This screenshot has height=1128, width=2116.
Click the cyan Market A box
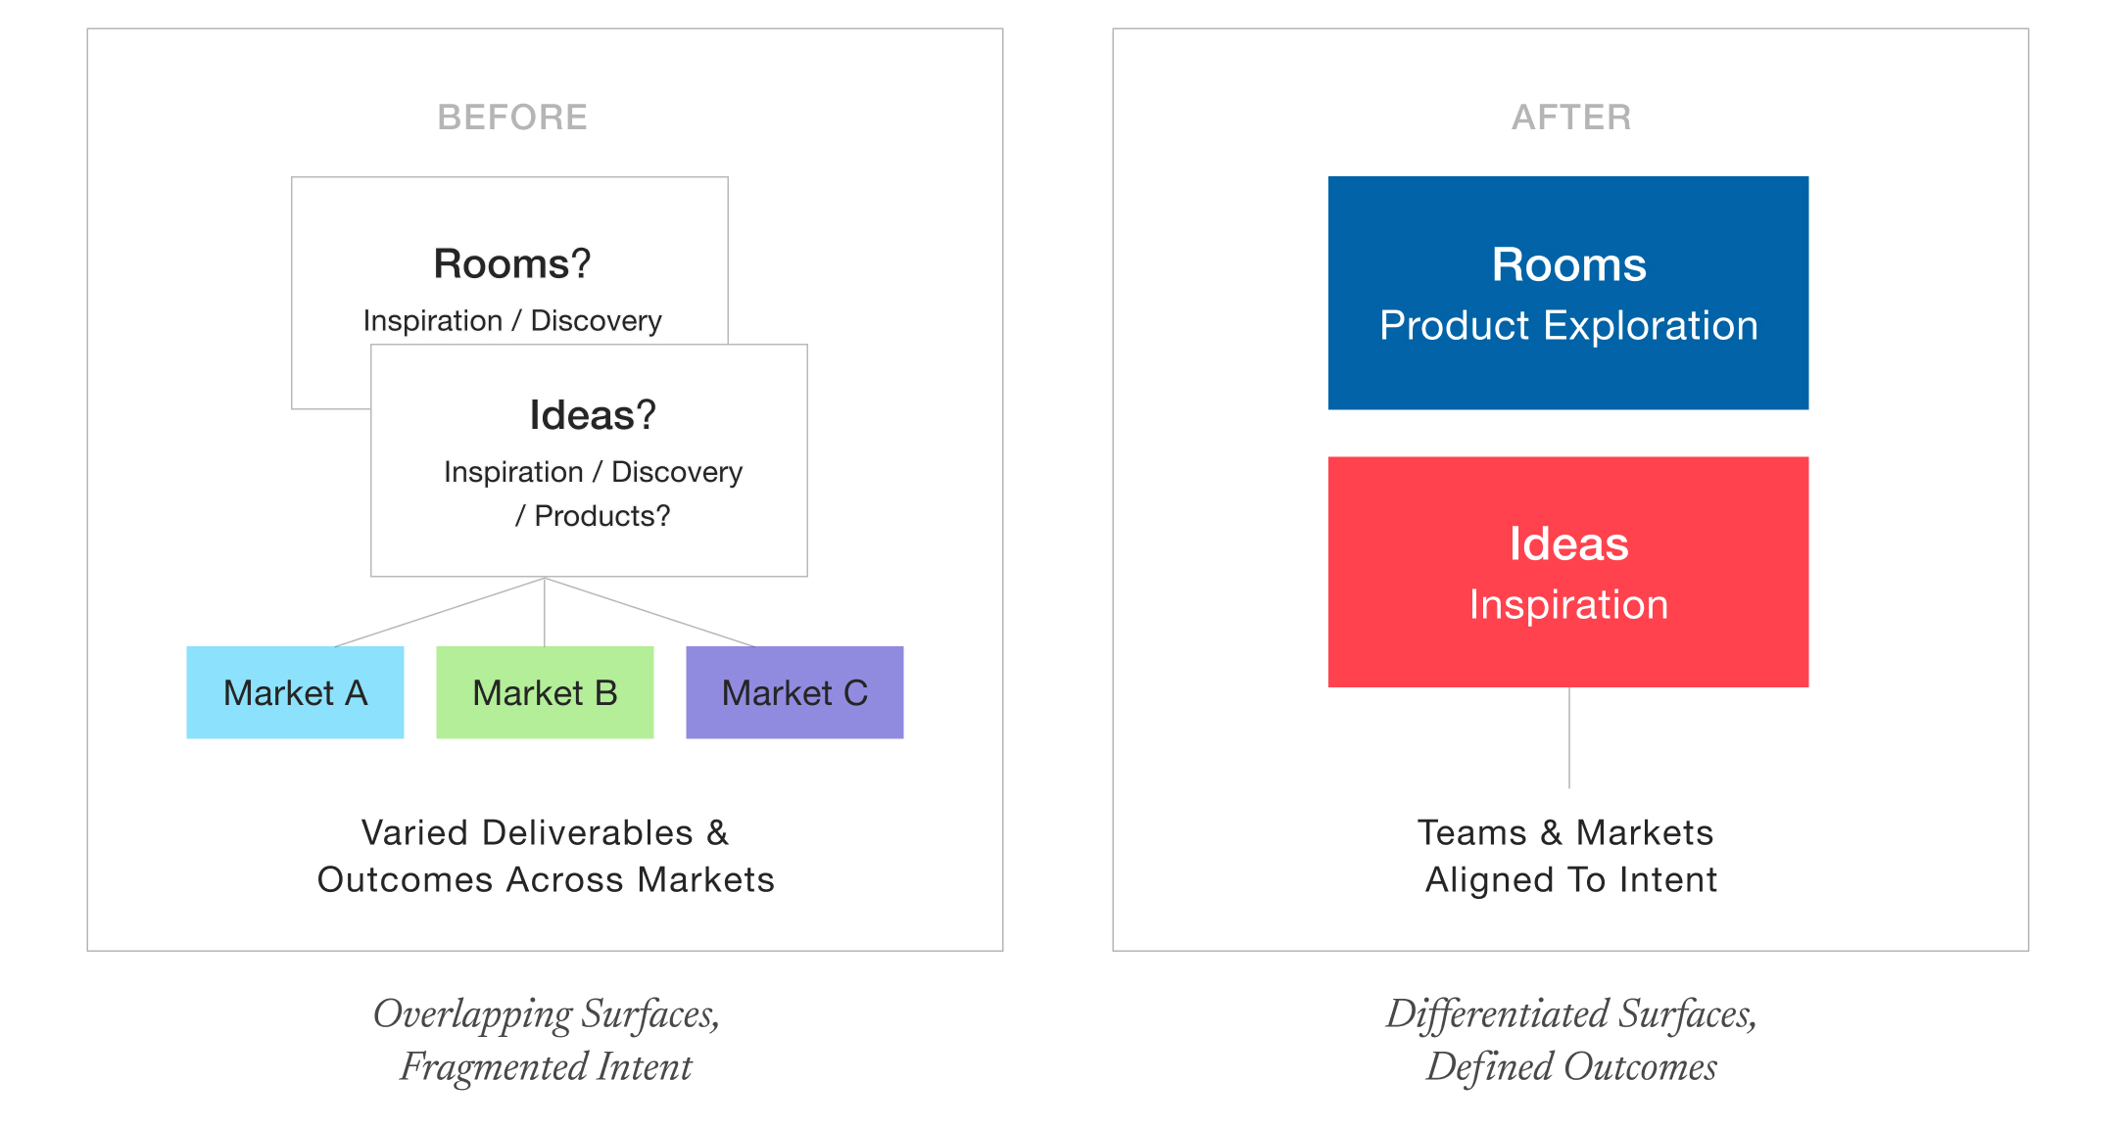click(x=295, y=692)
